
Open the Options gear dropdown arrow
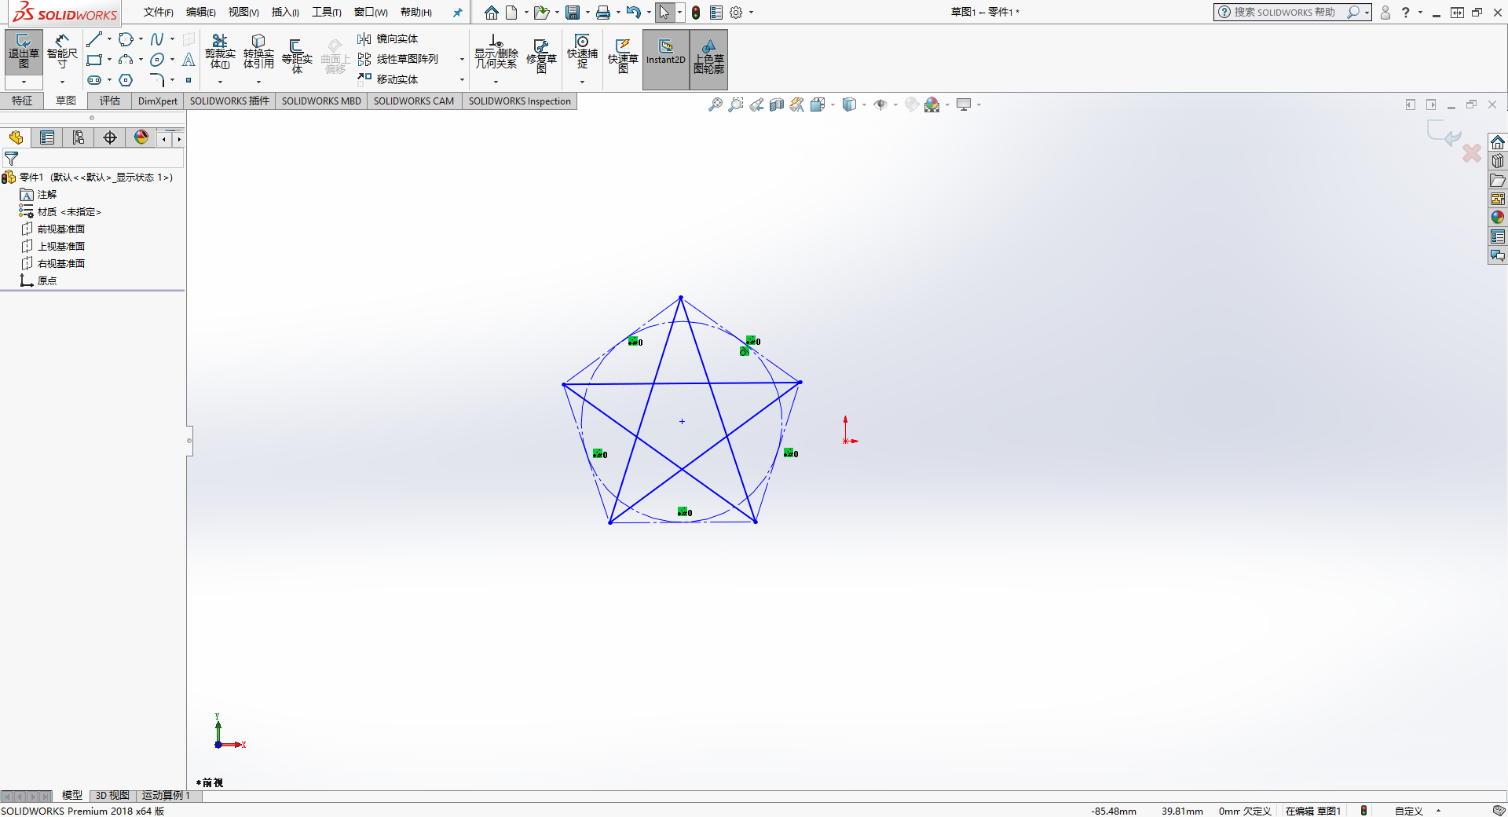[x=751, y=13]
